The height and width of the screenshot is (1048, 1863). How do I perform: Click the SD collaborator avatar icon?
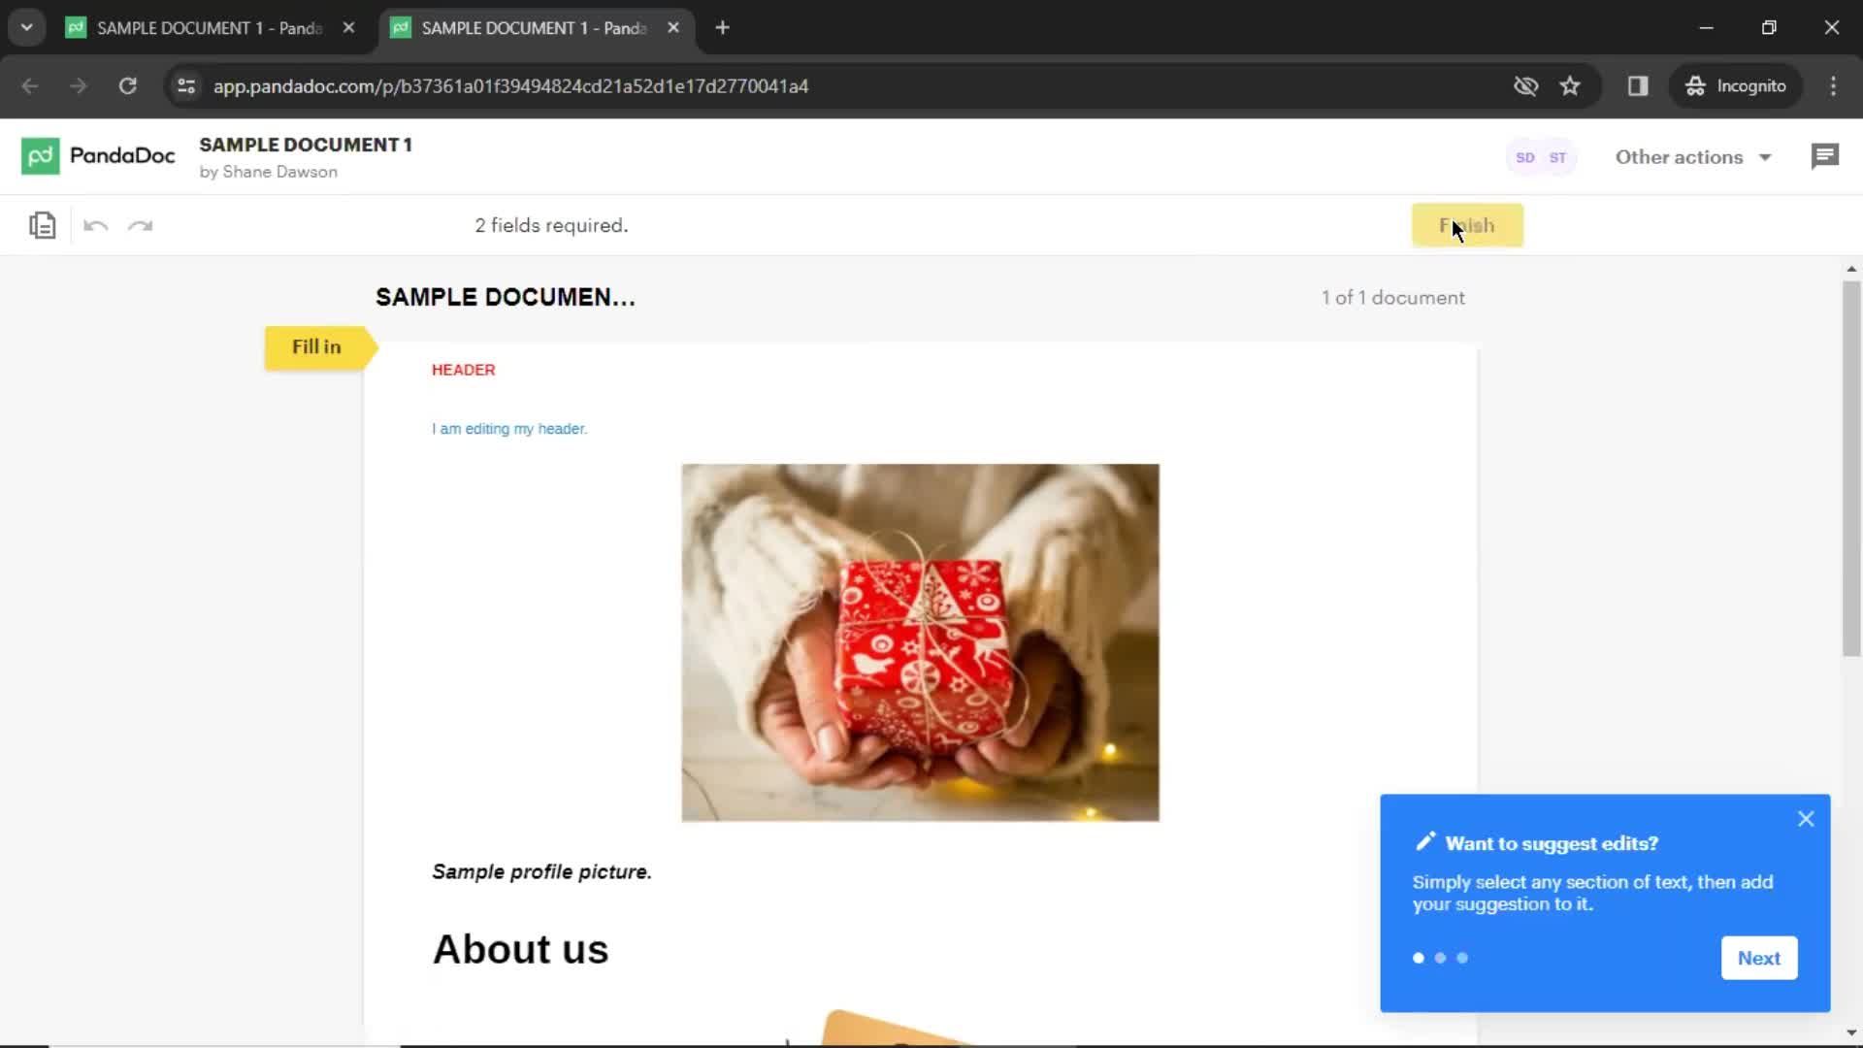(1524, 156)
